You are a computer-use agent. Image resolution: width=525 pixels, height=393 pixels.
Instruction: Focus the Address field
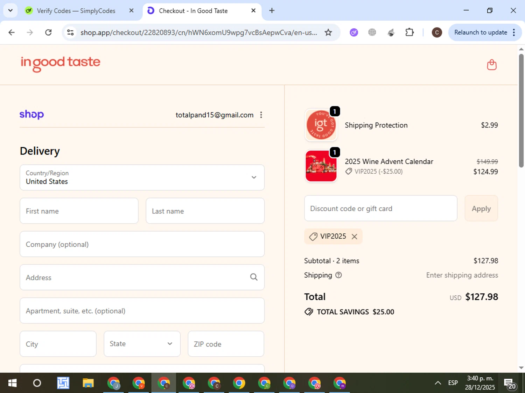(142, 277)
